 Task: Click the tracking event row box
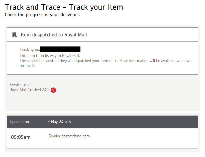point(102,139)
